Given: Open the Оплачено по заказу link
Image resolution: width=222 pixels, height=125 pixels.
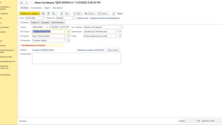Looking at the screenshot, I should point(91,50).
